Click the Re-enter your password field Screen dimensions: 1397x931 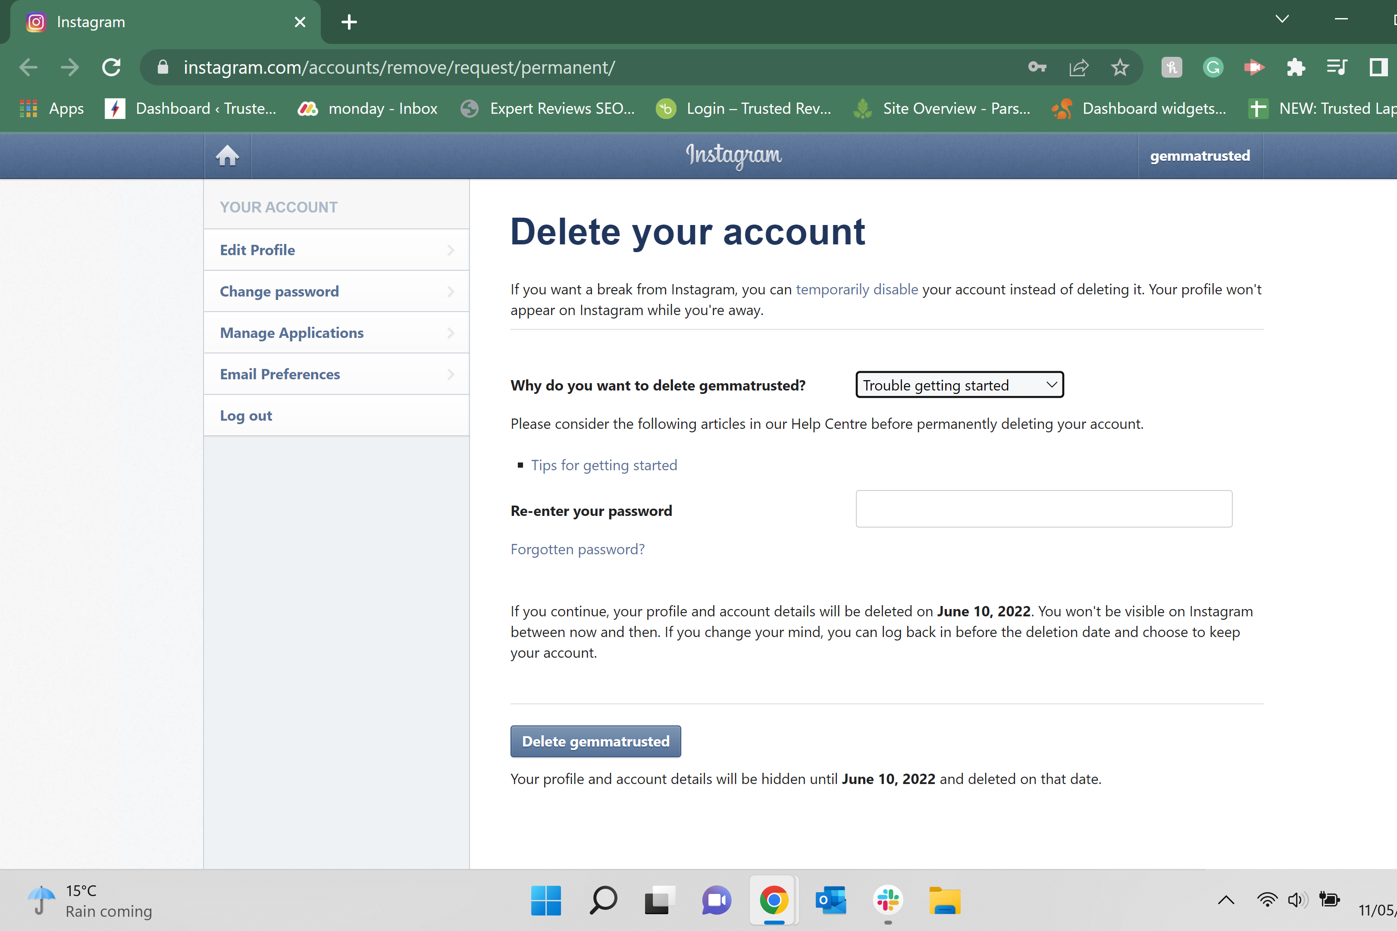tap(1043, 509)
